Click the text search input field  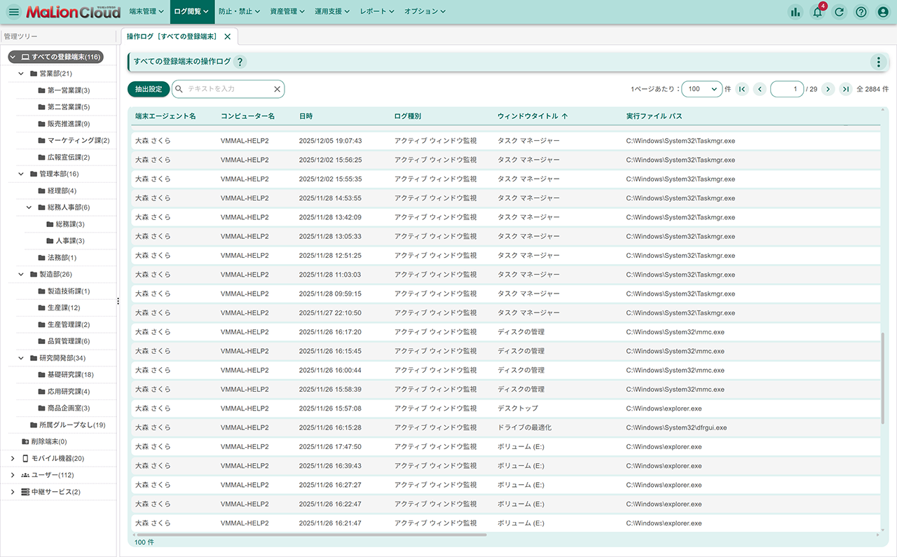[228, 89]
